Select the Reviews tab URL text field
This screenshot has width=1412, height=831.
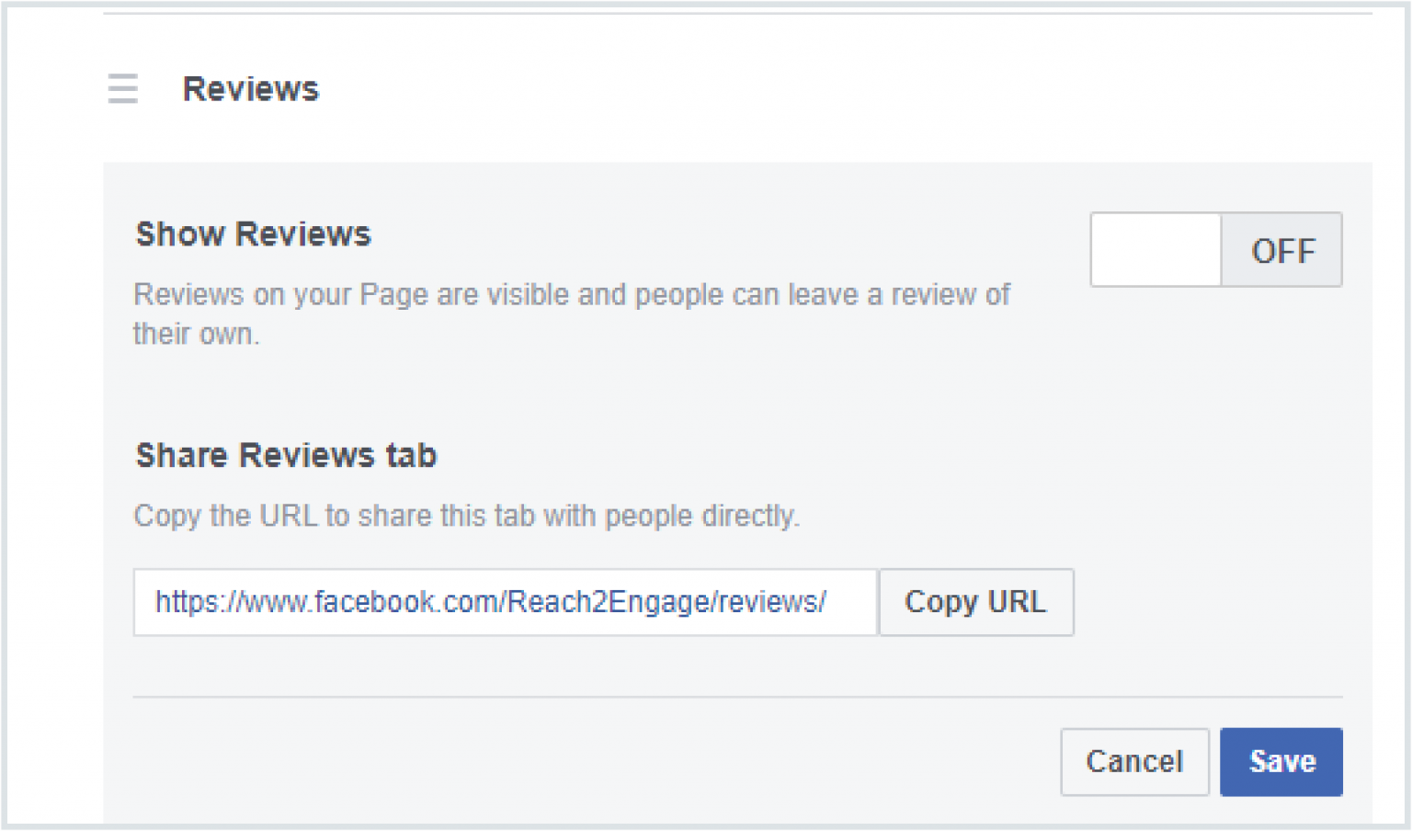[505, 602]
